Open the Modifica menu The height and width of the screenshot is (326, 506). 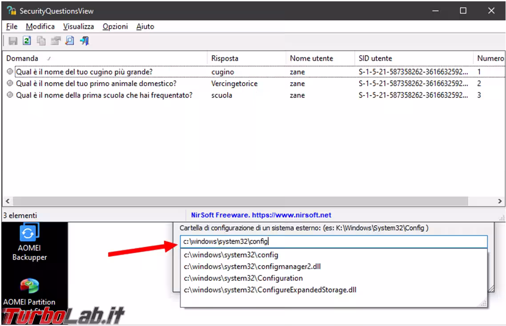click(40, 27)
